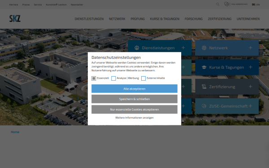Click the Dienstleistungen tile label
The width and height of the screenshot is (269, 168).
tap(158, 48)
